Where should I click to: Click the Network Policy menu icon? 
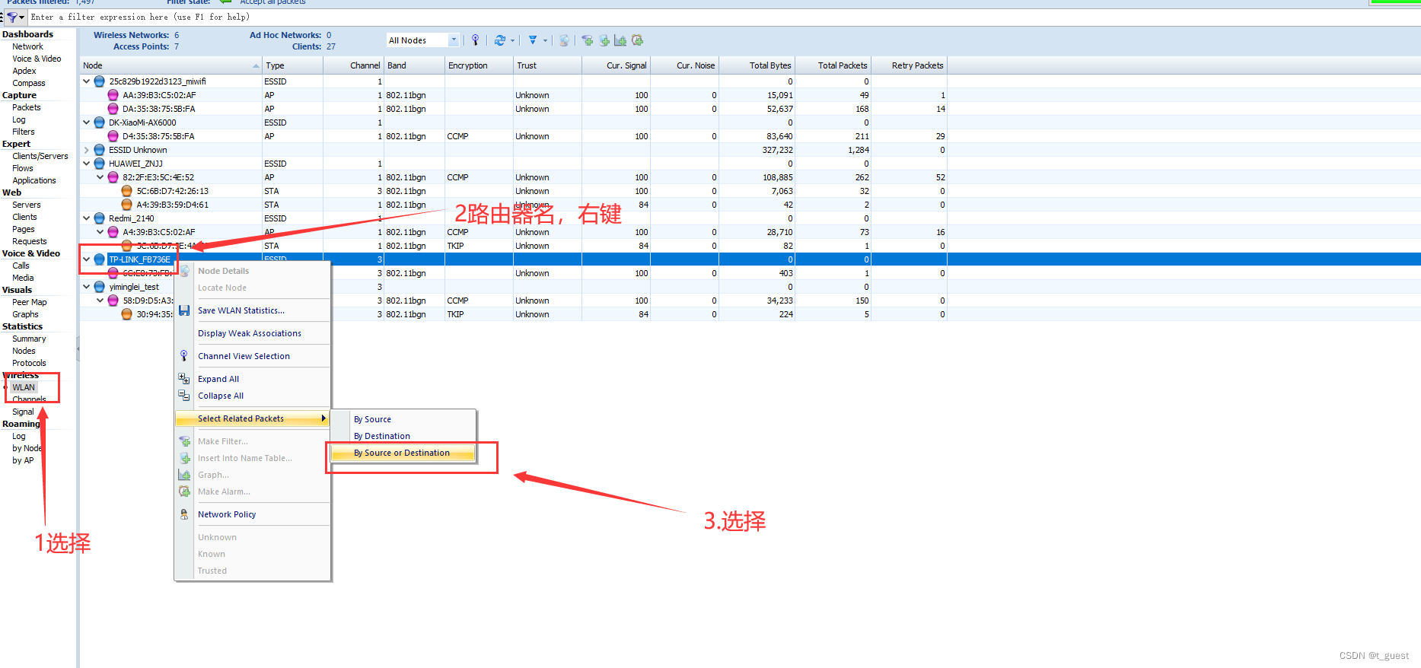184,514
